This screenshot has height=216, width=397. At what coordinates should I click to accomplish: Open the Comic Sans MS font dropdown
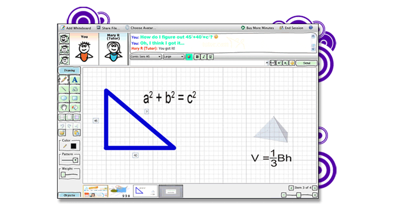pos(146,56)
